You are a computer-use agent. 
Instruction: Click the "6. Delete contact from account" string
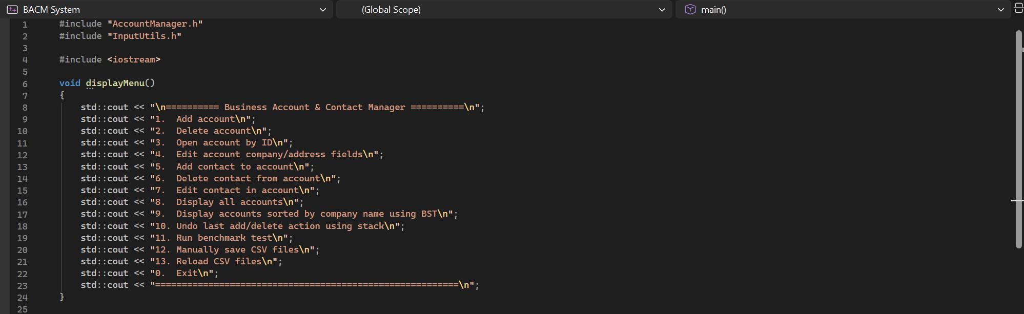click(243, 178)
